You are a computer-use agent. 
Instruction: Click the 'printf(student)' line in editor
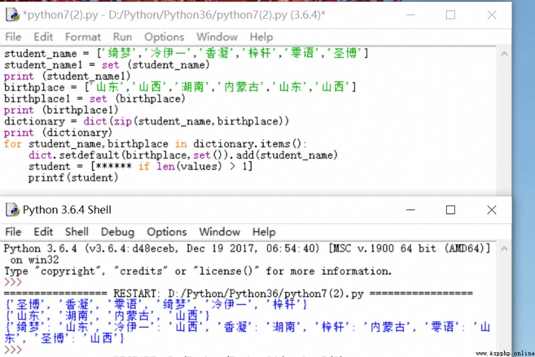[73, 177]
